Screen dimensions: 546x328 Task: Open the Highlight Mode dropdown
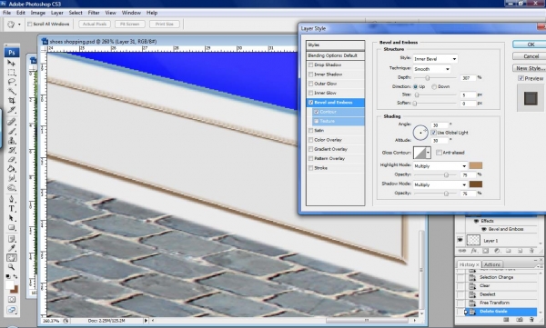coord(440,166)
